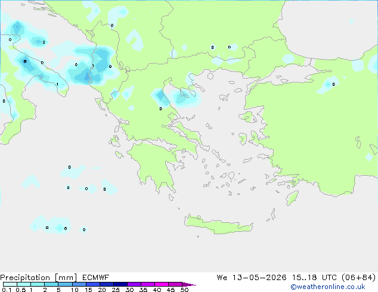The width and height of the screenshot is (378, 292).
Task: Click the '0.5' legend scale label
Action: click(x=21, y=290)
